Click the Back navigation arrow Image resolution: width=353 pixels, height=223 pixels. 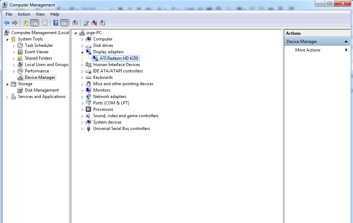7,23
